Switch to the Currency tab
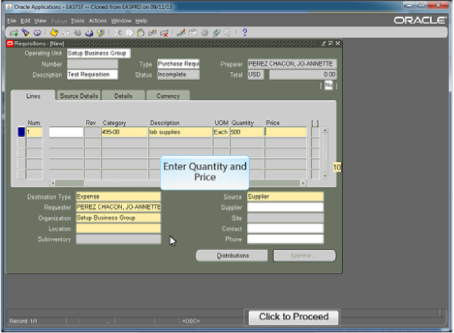The height and width of the screenshot is (333, 454). point(168,96)
